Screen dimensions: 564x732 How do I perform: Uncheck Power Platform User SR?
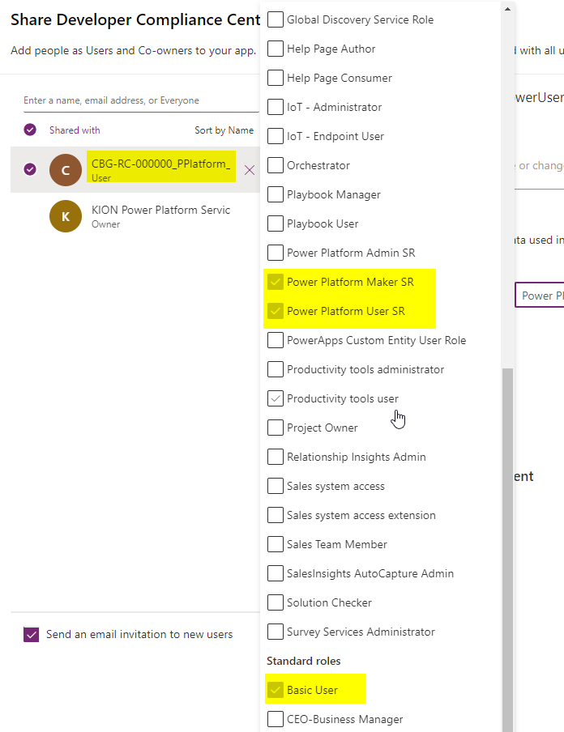click(275, 311)
